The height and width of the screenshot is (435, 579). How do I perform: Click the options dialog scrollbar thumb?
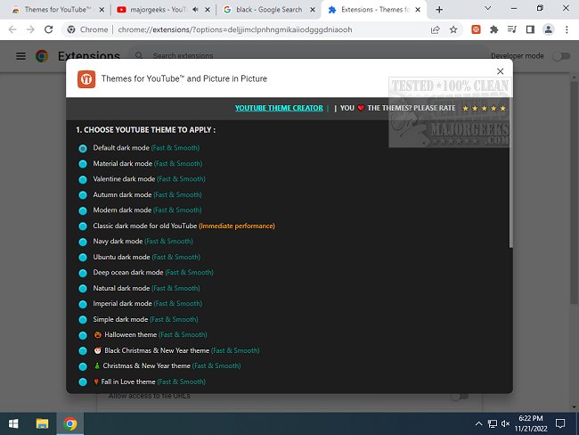[511, 172]
